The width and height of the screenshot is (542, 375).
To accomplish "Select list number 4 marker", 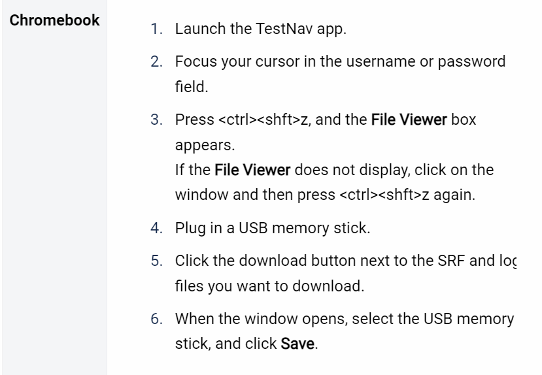I will (x=157, y=228).
